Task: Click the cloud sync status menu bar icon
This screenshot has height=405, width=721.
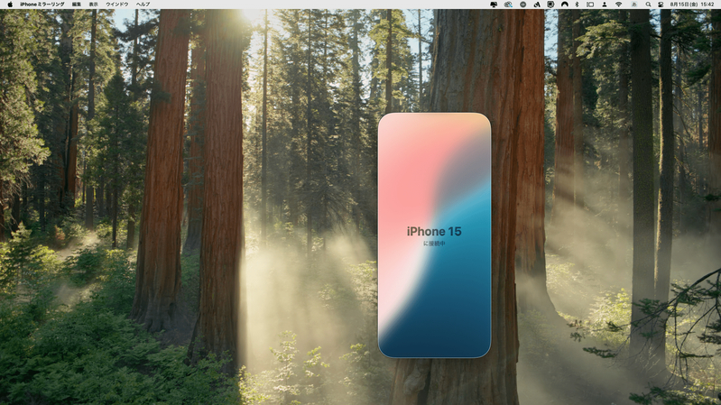Action: pos(508,5)
